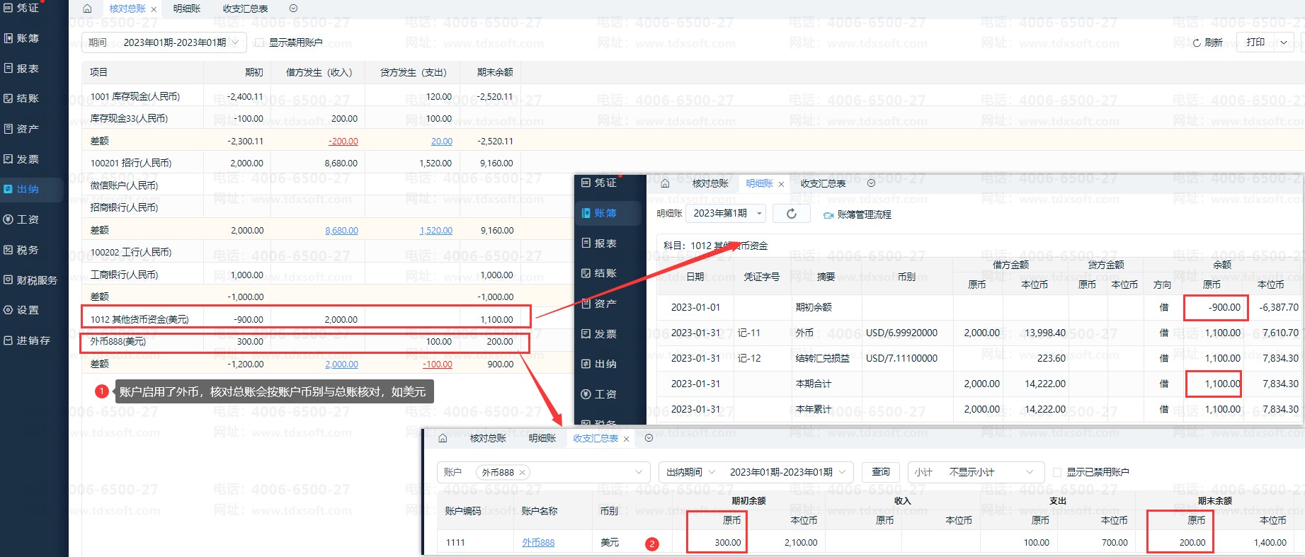Screen dimensions: 1305x557
Task: Click the home icon in top tab bar
Action: pyautogui.click(x=87, y=8)
